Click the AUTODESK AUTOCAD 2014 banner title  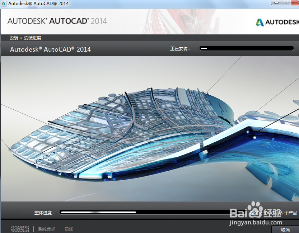[57, 21]
